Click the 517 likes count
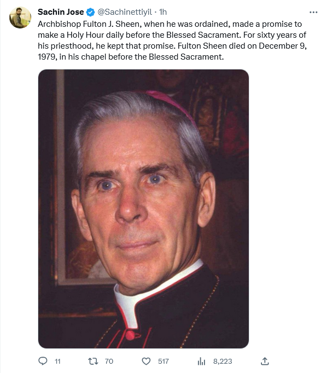This screenshot has width=327, height=373. click(163, 362)
